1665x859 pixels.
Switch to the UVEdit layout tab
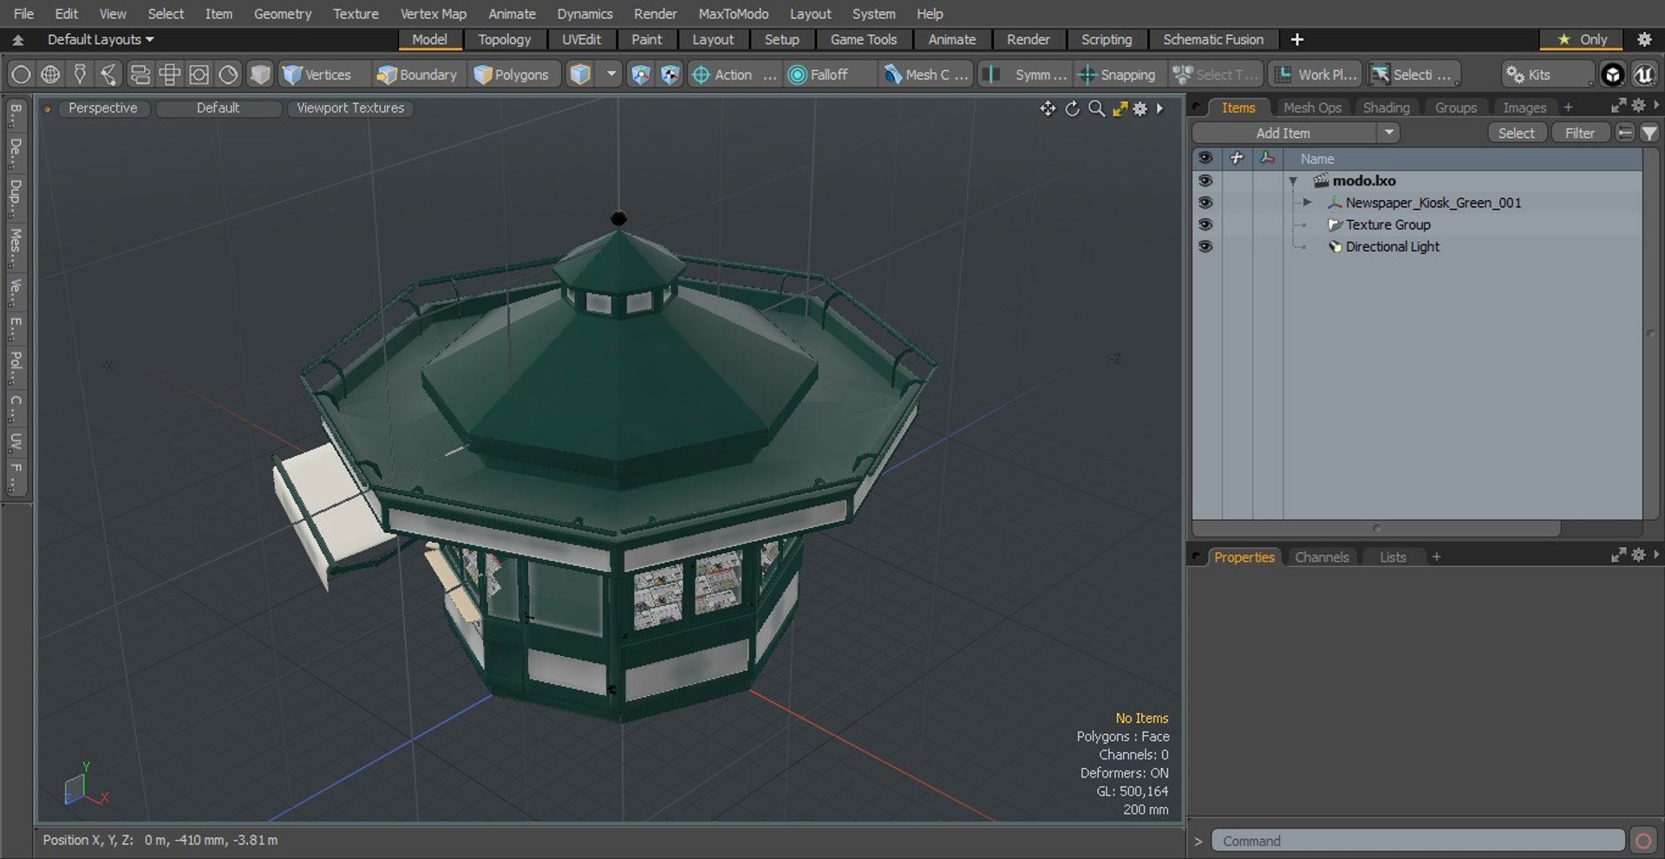[581, 40]
